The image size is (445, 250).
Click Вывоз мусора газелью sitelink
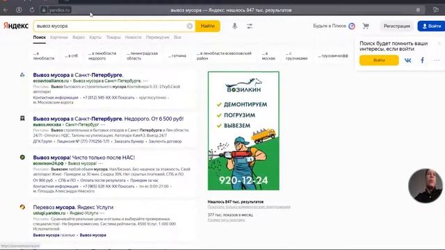(x=54, y=235)
